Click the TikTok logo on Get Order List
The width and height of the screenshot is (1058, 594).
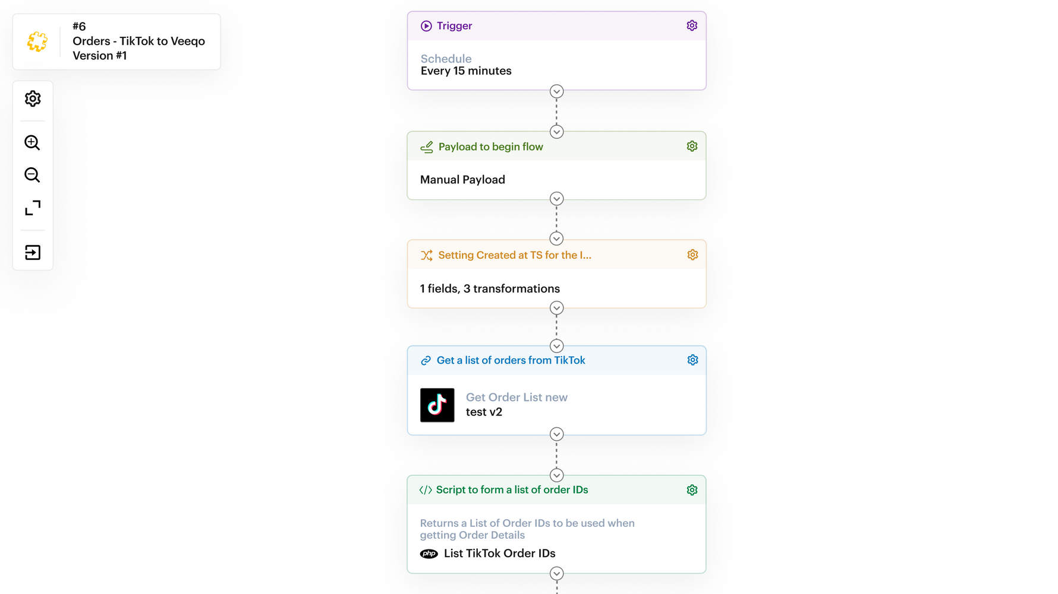tap(437, 405)
